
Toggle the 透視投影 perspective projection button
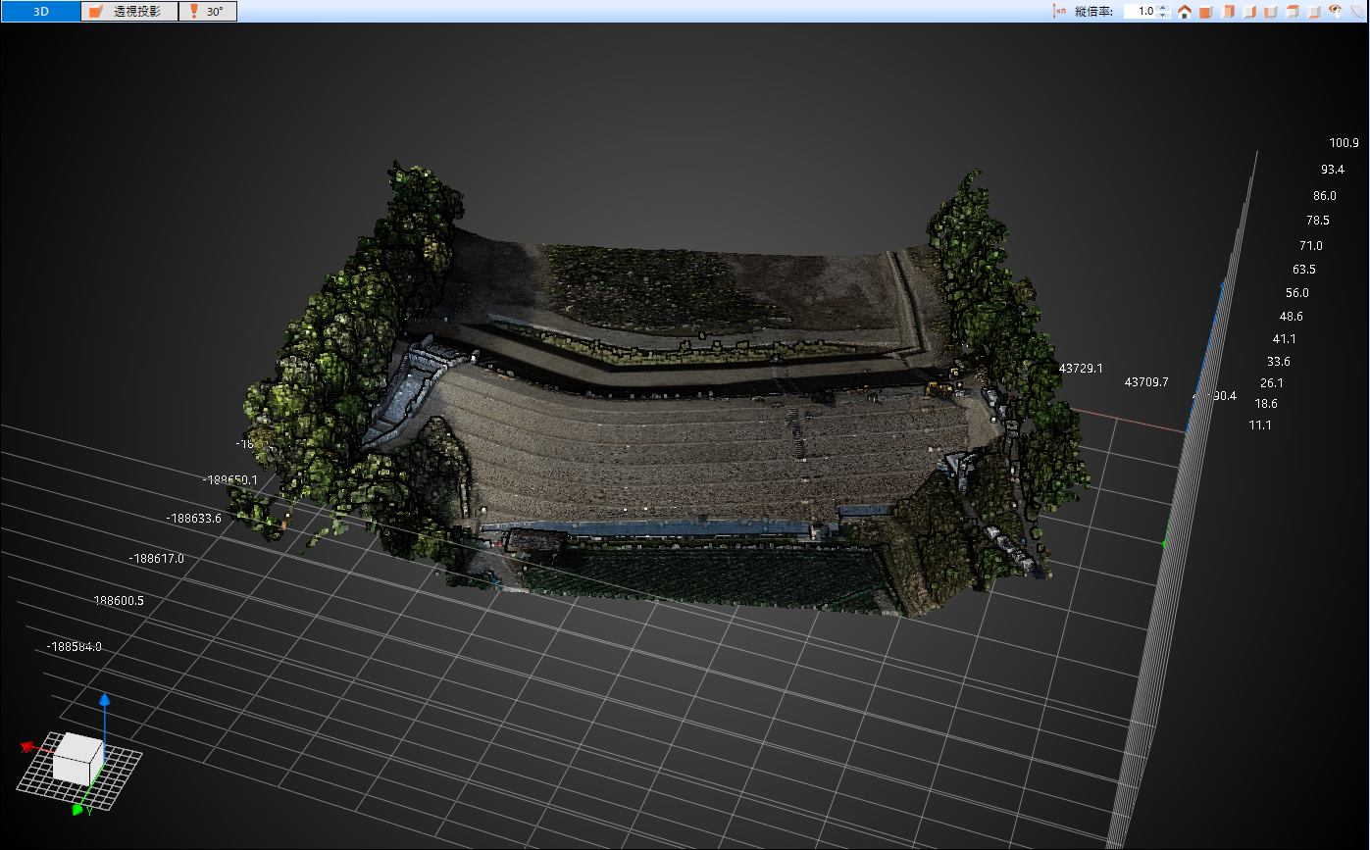(128, 12)
